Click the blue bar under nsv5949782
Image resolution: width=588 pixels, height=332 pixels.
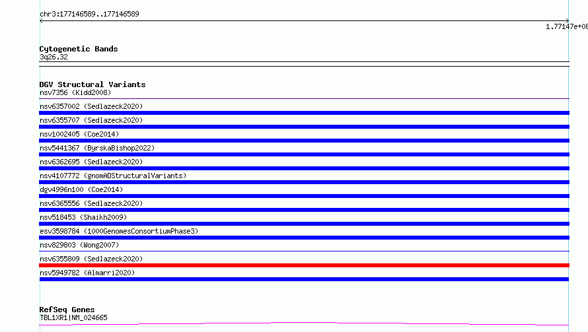(304, 279)
